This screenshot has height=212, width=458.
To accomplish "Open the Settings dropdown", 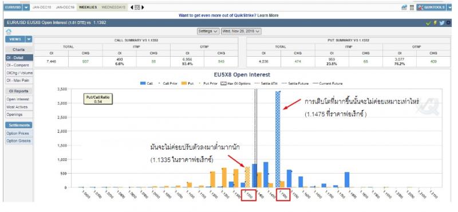I will [x=208, y=31].
